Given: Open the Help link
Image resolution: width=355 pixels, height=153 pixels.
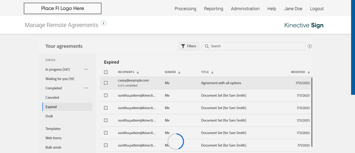Looking at the screenshot, I should pyautogui.click(x=272, y=9).
